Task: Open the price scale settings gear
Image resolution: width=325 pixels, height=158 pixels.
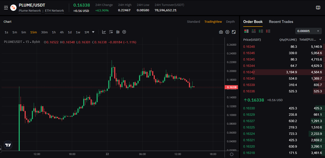Action: 232,154
